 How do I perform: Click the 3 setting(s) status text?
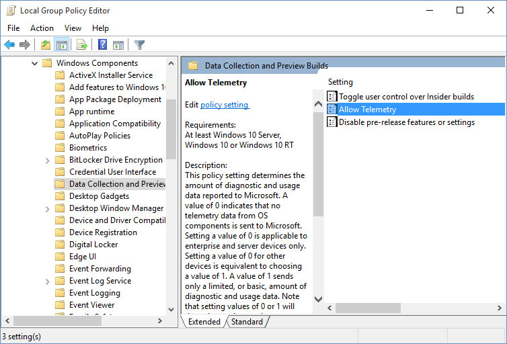coord(22,337)
